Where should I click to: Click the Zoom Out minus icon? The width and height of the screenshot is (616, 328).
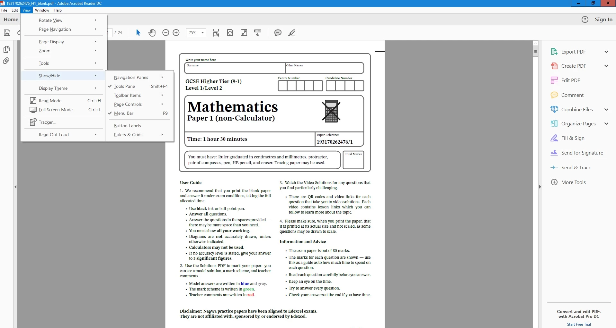pos(166,33)
